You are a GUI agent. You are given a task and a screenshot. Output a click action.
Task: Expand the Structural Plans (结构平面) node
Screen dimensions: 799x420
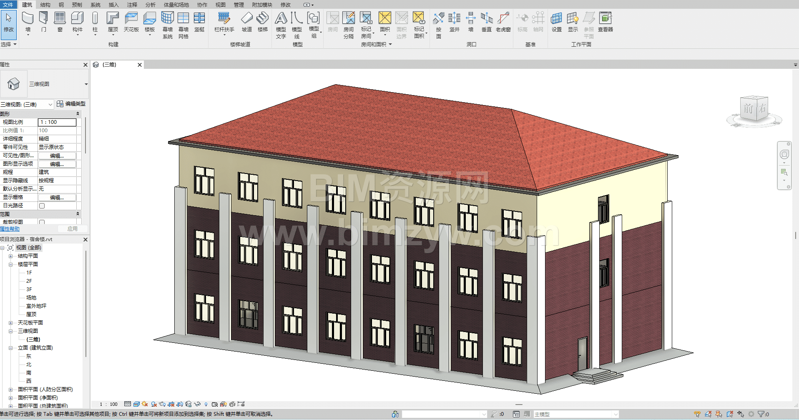click(x=11, y=256)
